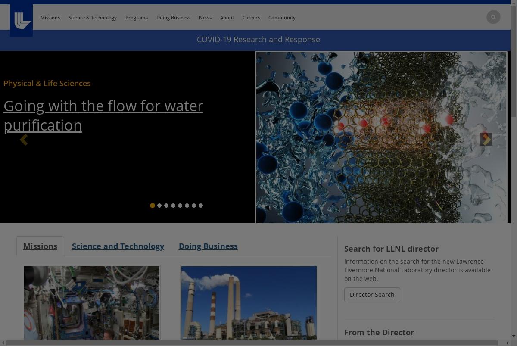This screenshot has width=517, height=346.
Task: Select fifth carousel dot indicator
Action: coord(180,206)
